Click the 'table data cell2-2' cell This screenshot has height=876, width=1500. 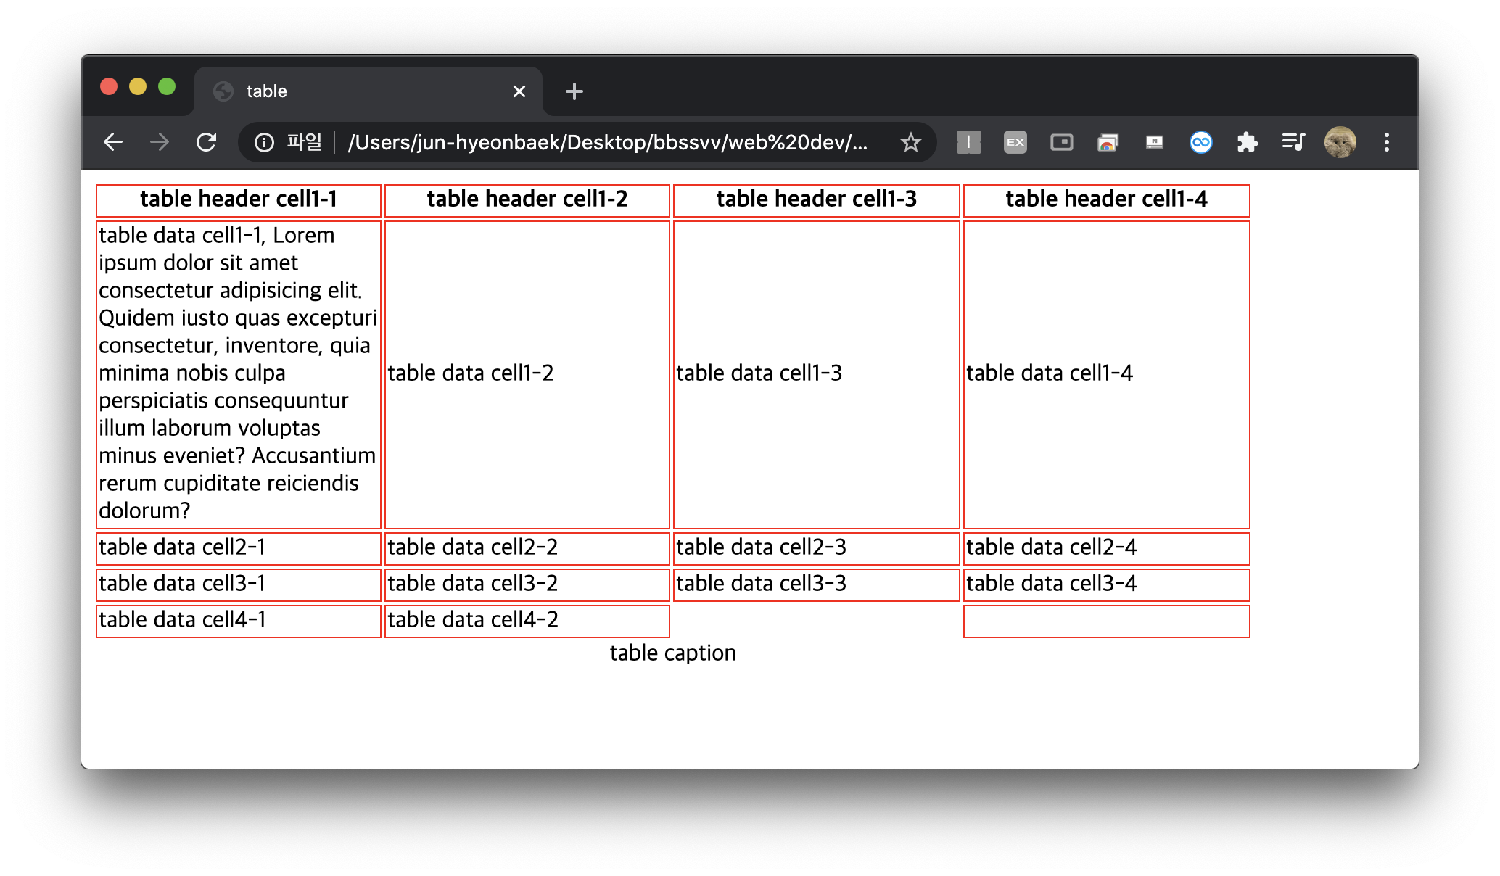pos(472,547)
